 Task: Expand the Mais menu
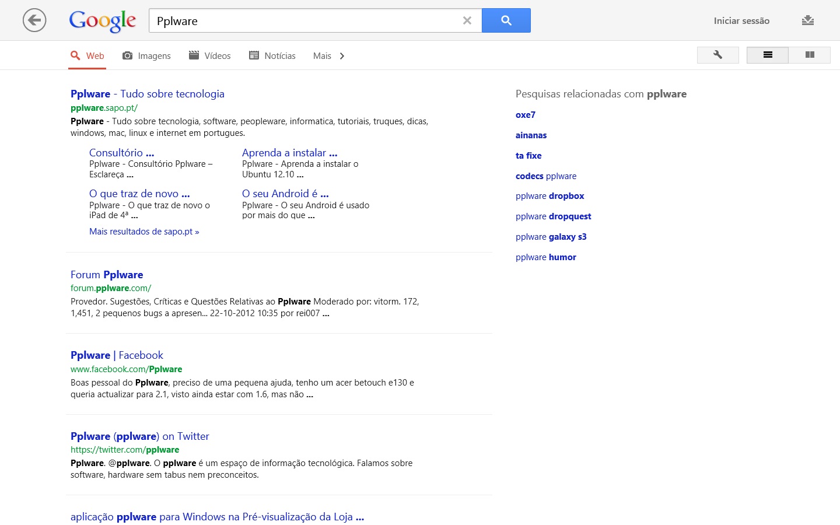[322, 56]
